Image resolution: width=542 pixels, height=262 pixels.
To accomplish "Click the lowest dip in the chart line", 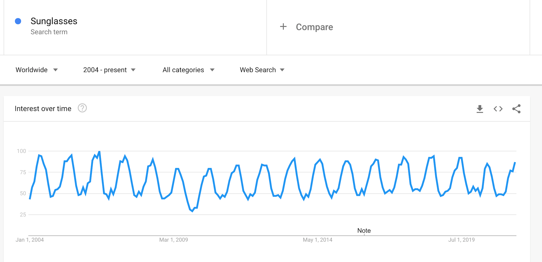I will pos(192,211).
